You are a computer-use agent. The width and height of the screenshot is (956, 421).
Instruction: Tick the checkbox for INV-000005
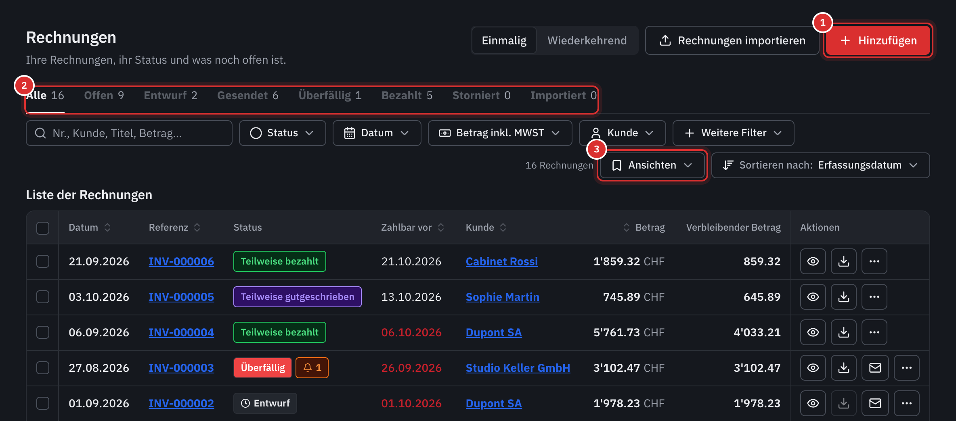pos(43,297)
